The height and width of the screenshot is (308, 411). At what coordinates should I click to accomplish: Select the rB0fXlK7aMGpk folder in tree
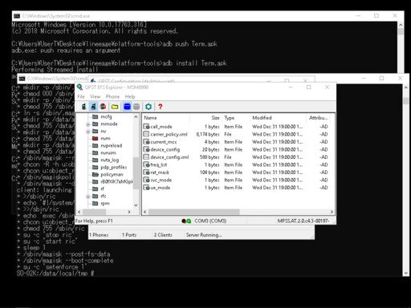coord(116,182)
